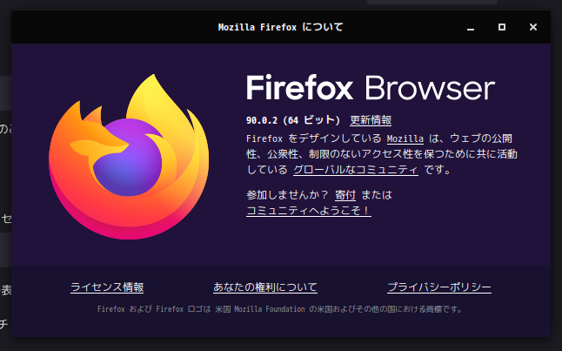Screen dimensions: 562x351
Task: Open the コミュニティへようこそ！ link
Action: tap(309, 211)
